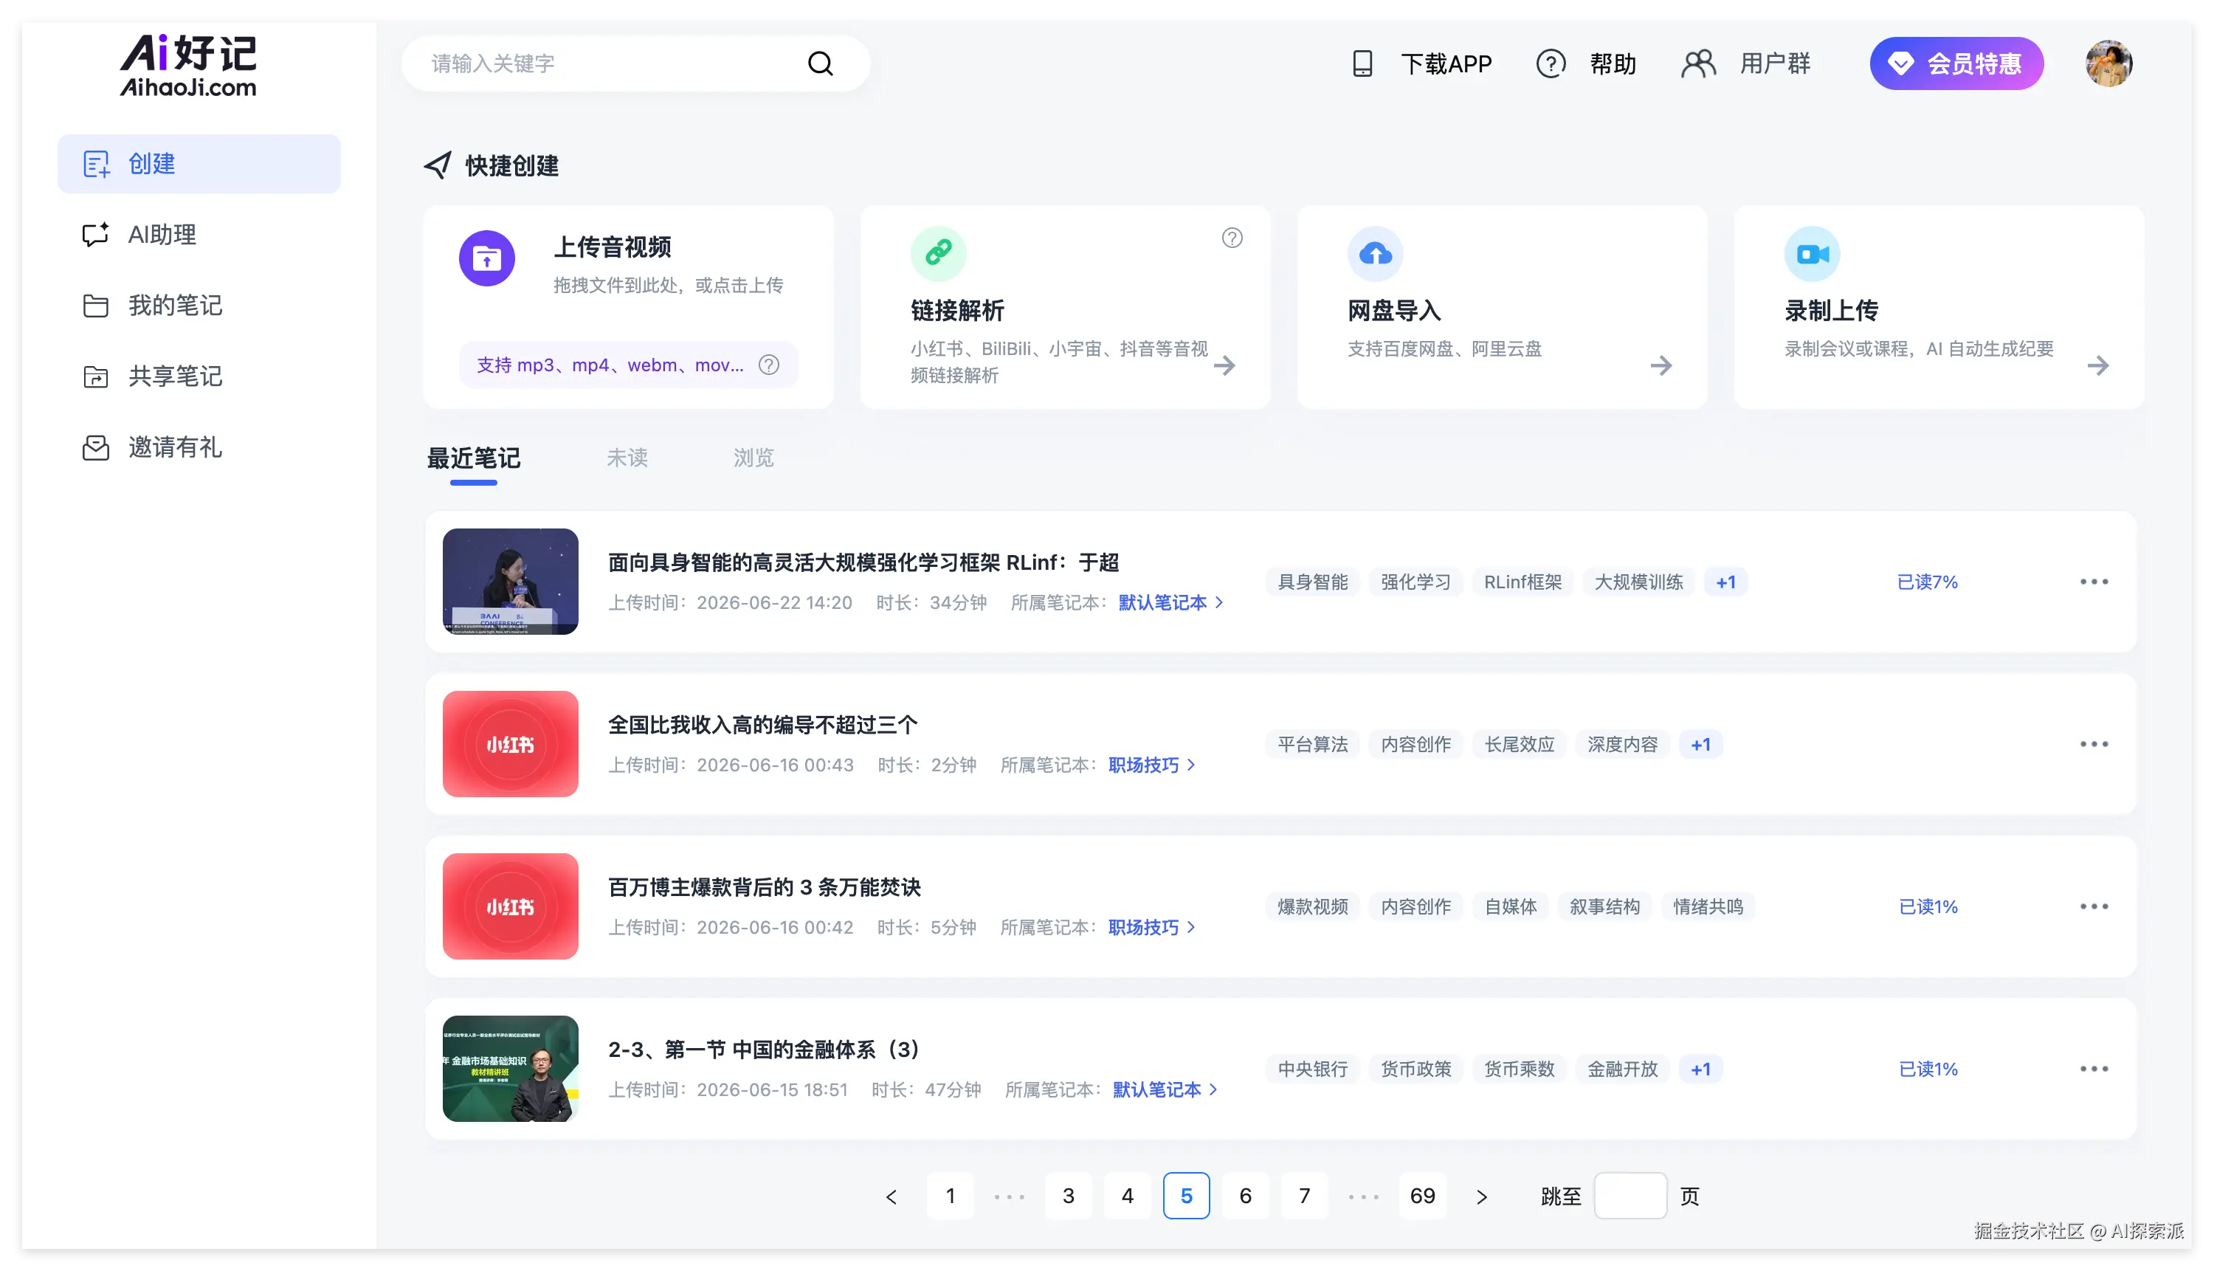Click the 已读7% progress label
This screenshot has height=1271, width=2214.
pyautogui.click(x=1927, y=582)
